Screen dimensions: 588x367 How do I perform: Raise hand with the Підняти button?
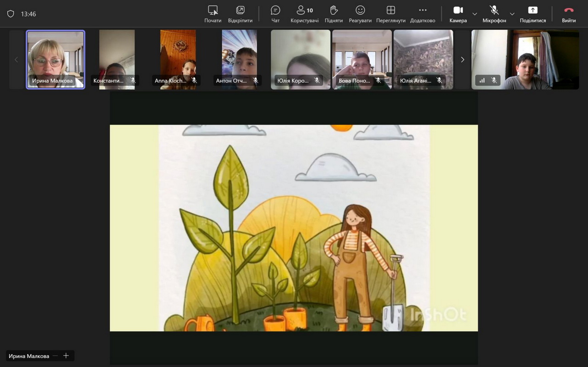pyautogui.click(x=334, y=14)
